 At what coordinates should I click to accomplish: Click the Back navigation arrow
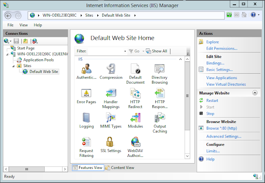point(8,16)
